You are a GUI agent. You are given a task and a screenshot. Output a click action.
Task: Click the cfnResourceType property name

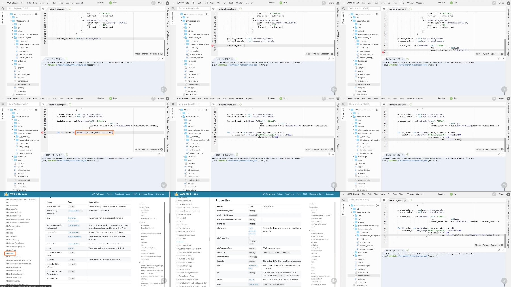click(x=225, y=248)
